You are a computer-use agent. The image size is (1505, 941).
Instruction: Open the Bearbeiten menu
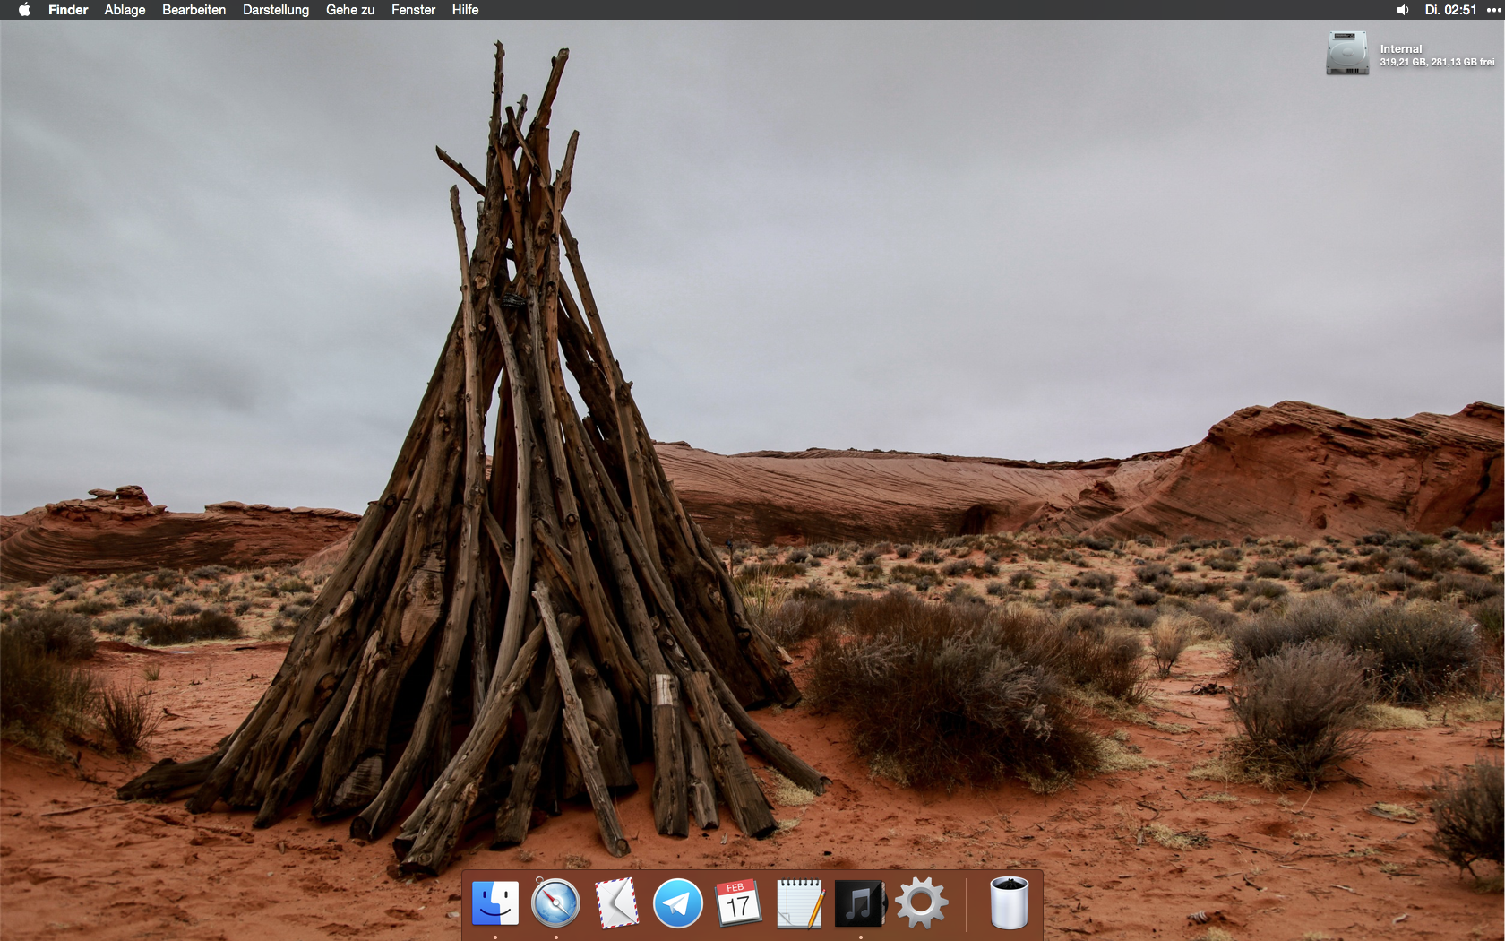tap(193, 10)
